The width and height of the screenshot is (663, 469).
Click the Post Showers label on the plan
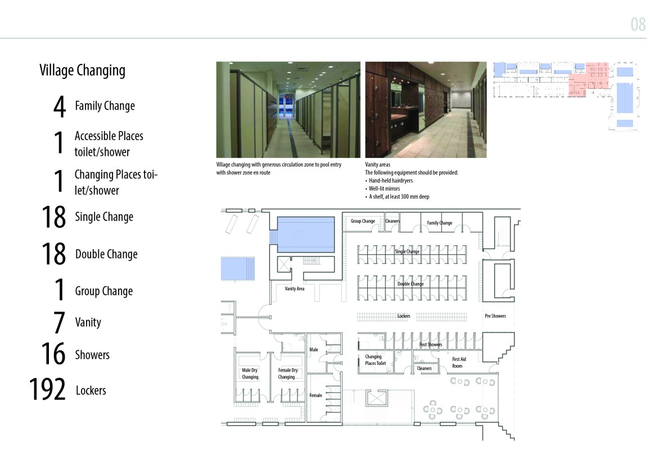click(x=430, y=344)
